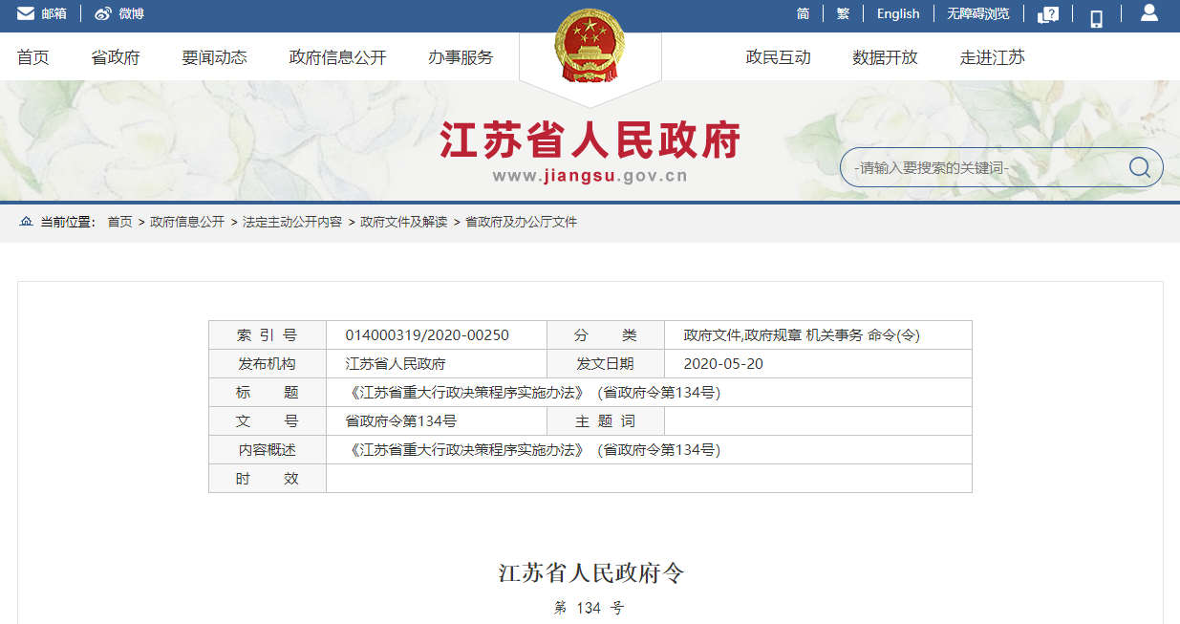
Task: Click the 江苏省人民政府 site title banner
Action: [x=590, y=141]
